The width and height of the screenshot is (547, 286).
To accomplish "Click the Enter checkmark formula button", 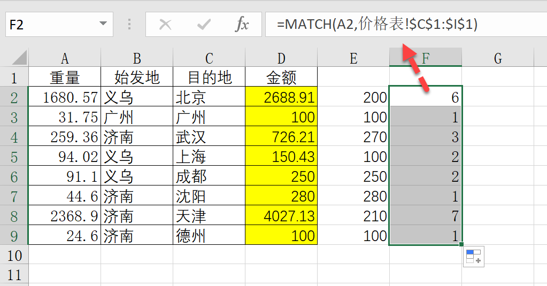I will pyautogui.click(x=204, y=25).
